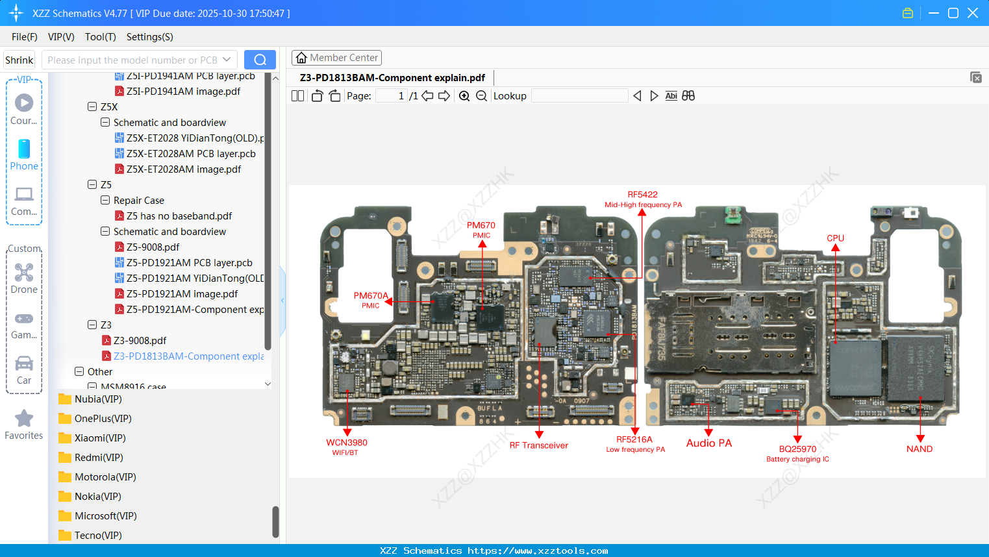Collapse the Z5X tree node
Viewport: 989px width, 557px height.
point(92,106)
